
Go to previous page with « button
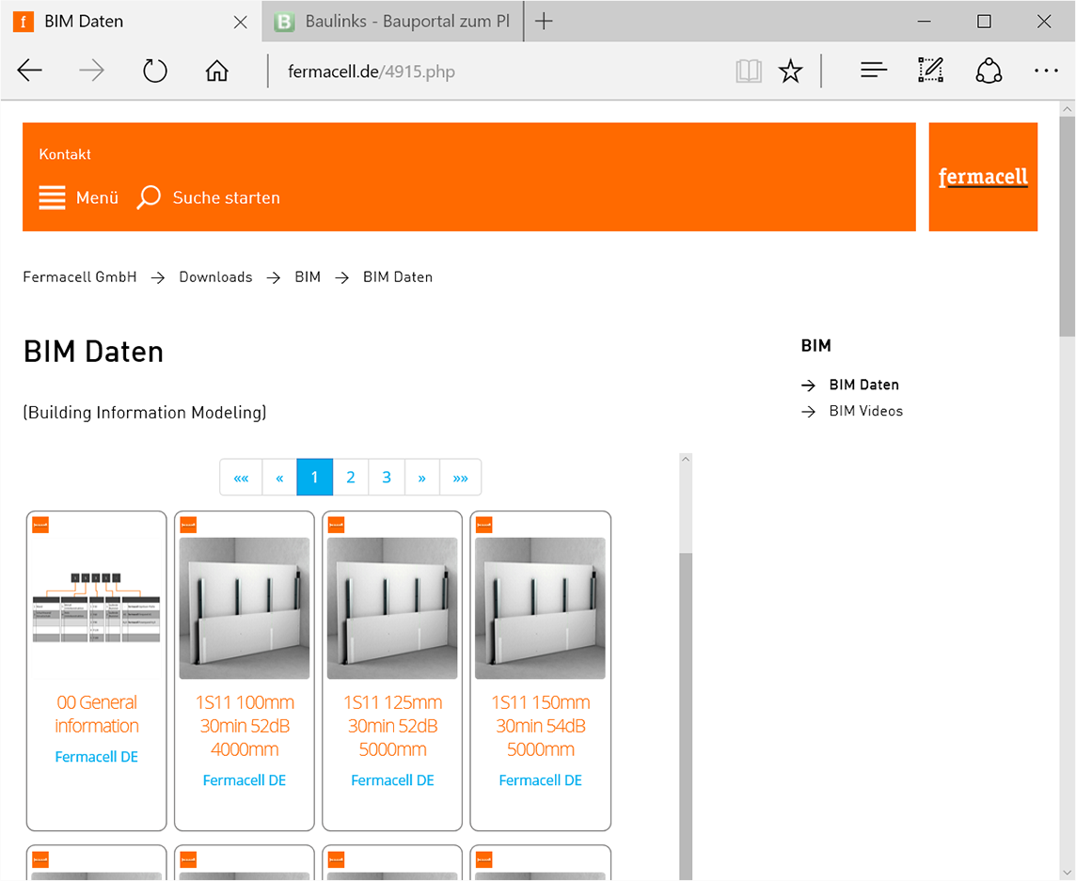point(279,477)
